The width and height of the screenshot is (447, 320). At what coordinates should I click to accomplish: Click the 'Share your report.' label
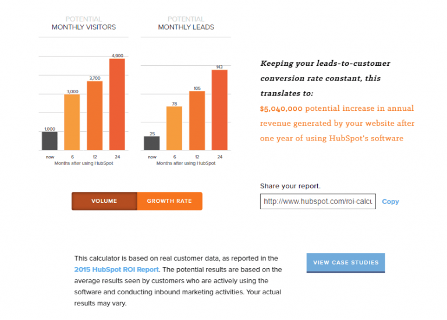click(290, 186)
